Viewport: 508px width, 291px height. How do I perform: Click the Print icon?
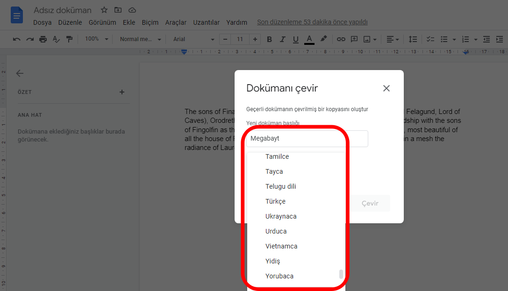coord(43,39)
